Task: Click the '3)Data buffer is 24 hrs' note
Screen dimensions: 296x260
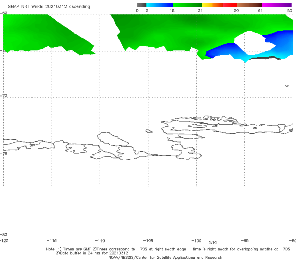Action: (92, 253)
